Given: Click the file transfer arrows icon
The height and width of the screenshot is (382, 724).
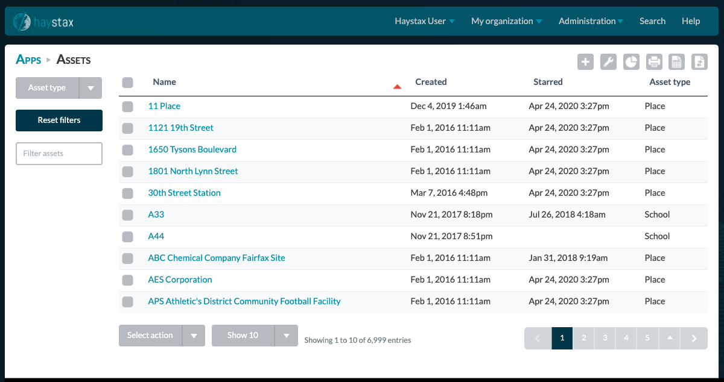Looking at the screenshot, I should click(699, 61).
